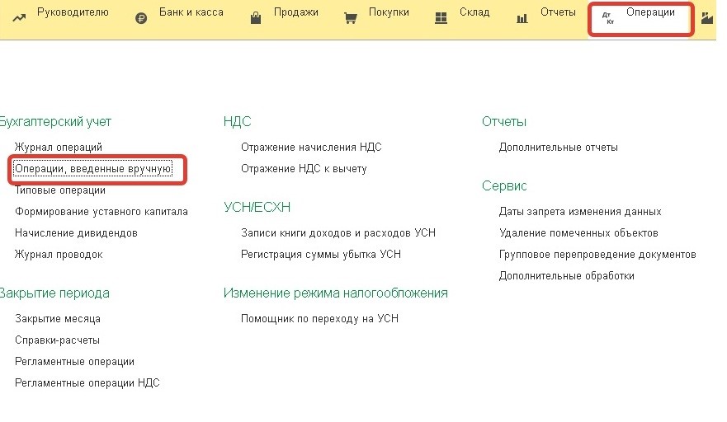Open Удаление помеченных объектов
The height and width of the screenshot is (422, 727).
[578, 233]
